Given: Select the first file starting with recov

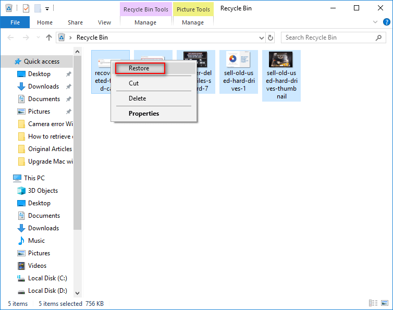Looking at the screenshot, I should (x=101, y=72).
